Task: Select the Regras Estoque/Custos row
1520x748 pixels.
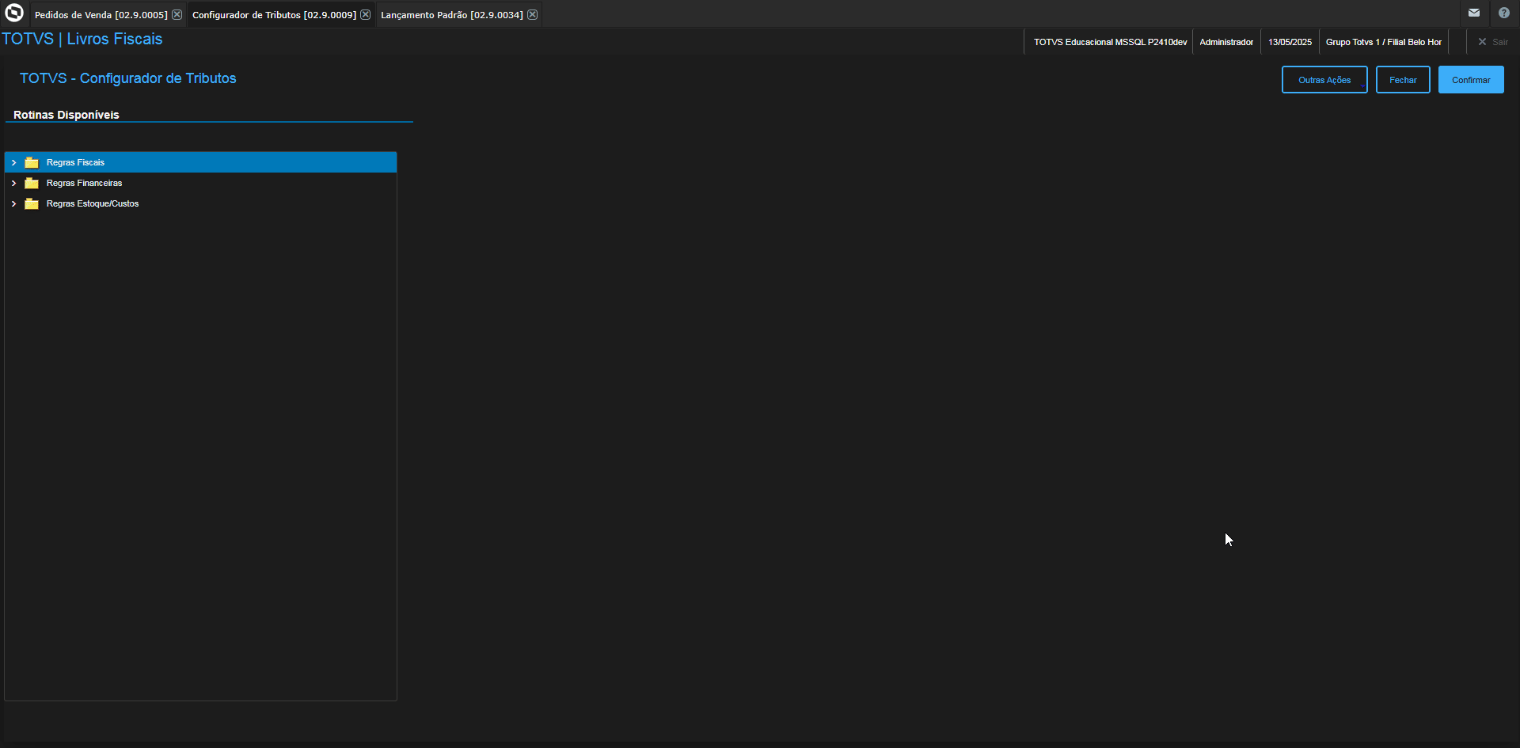Action: (x=200, y=203)
